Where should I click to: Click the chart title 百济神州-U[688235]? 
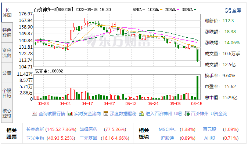pyautogui.click(x=54, y=10)
